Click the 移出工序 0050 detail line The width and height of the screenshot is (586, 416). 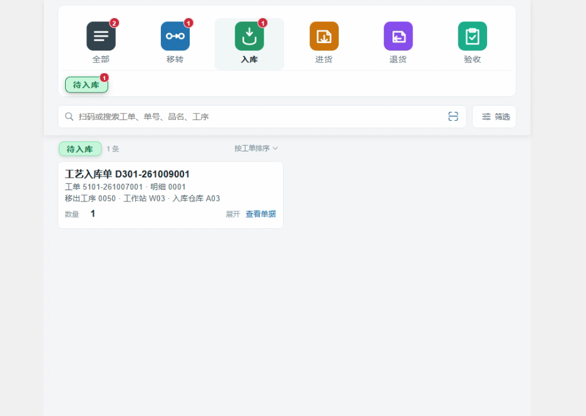[x=142, y=198]
